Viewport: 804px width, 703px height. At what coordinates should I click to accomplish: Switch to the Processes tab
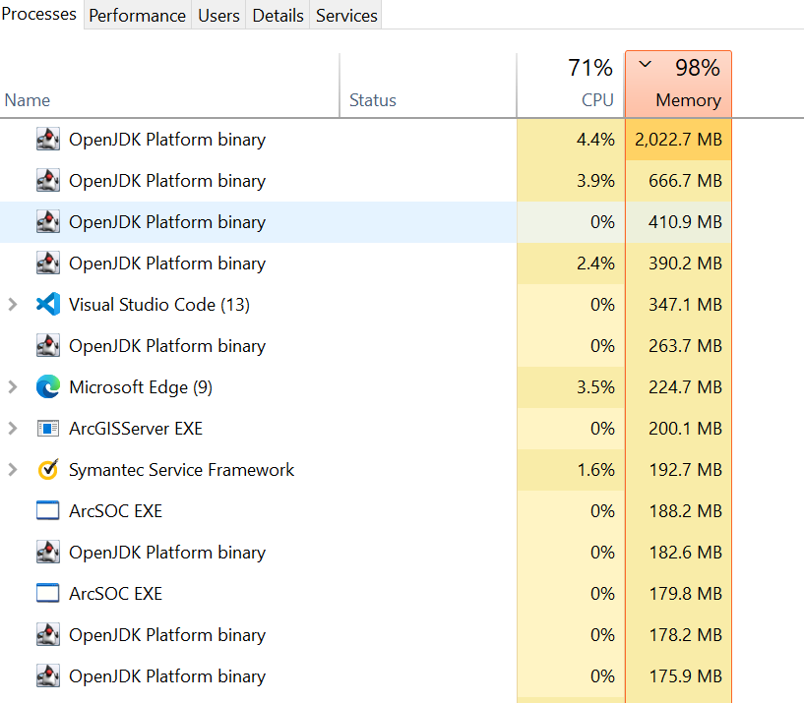click(40, 15)
